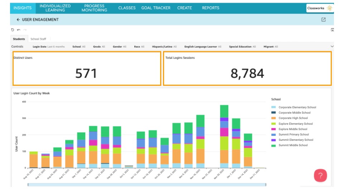Click the export icon at right edge
The width and height of the screenshot is (344, 193).
(x=332, y=30)
